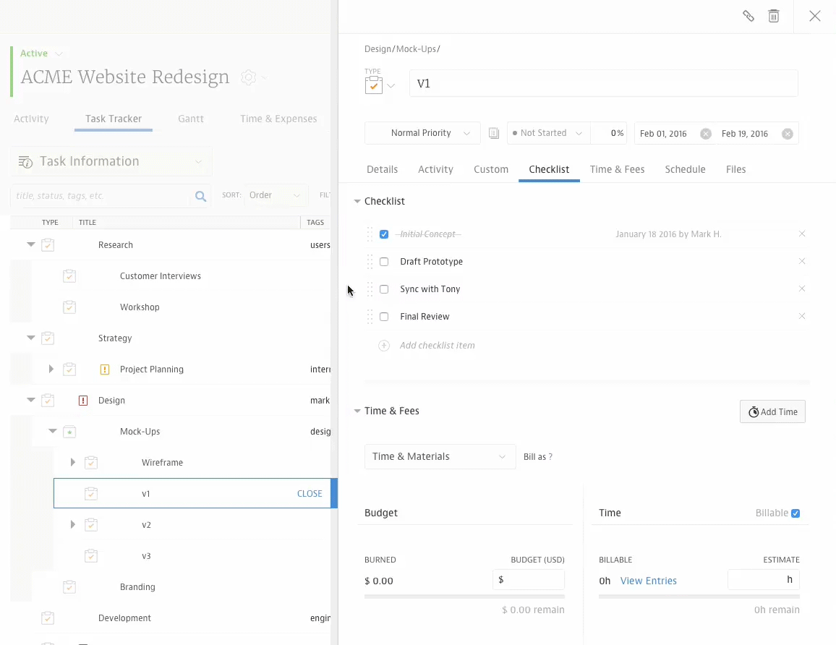Open the Gantt tab
Screen dimensions: 836x645
pyautogui.click(x=191, y=119)
